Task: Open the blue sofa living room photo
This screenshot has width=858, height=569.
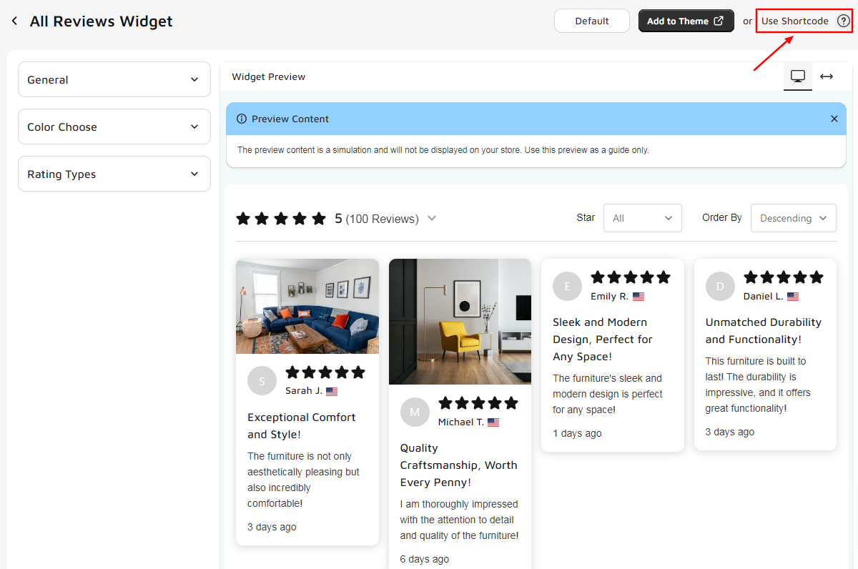Action: [x=307, y=306]
